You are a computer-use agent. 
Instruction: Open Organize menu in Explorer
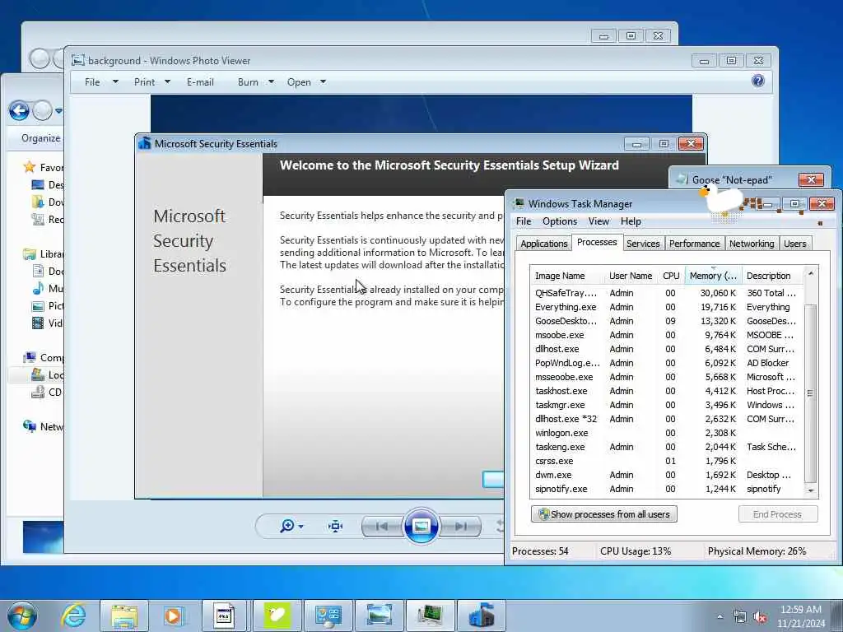41,138
